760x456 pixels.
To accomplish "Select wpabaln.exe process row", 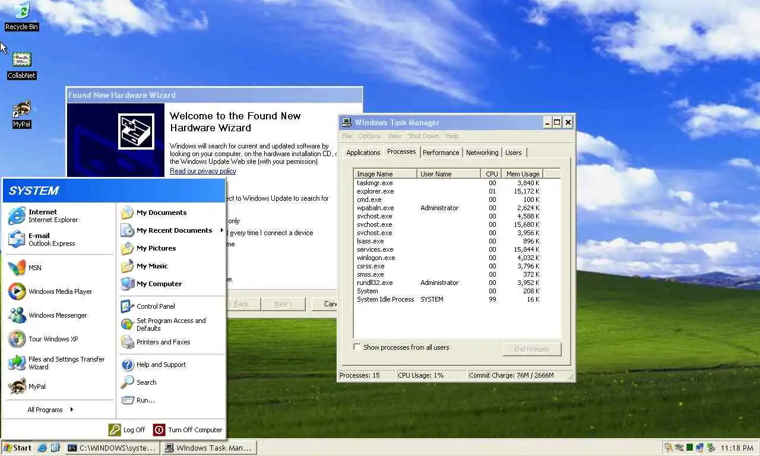I will point(448,208).
